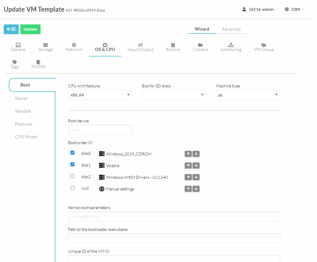Move disk2 Windows VirtIO Drivers up
The width and height of the screenshot is (317, 262).
pyautogui.click(x=188, y=177)
